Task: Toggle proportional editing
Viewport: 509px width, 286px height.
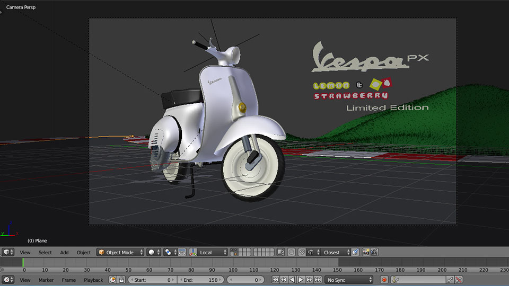Action: 292,252
